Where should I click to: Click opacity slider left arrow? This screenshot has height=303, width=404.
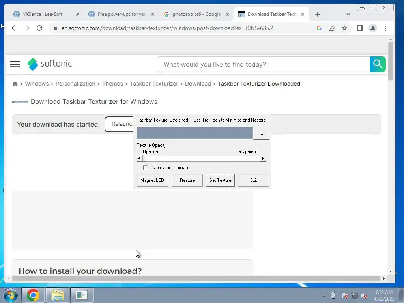[139, 158]
